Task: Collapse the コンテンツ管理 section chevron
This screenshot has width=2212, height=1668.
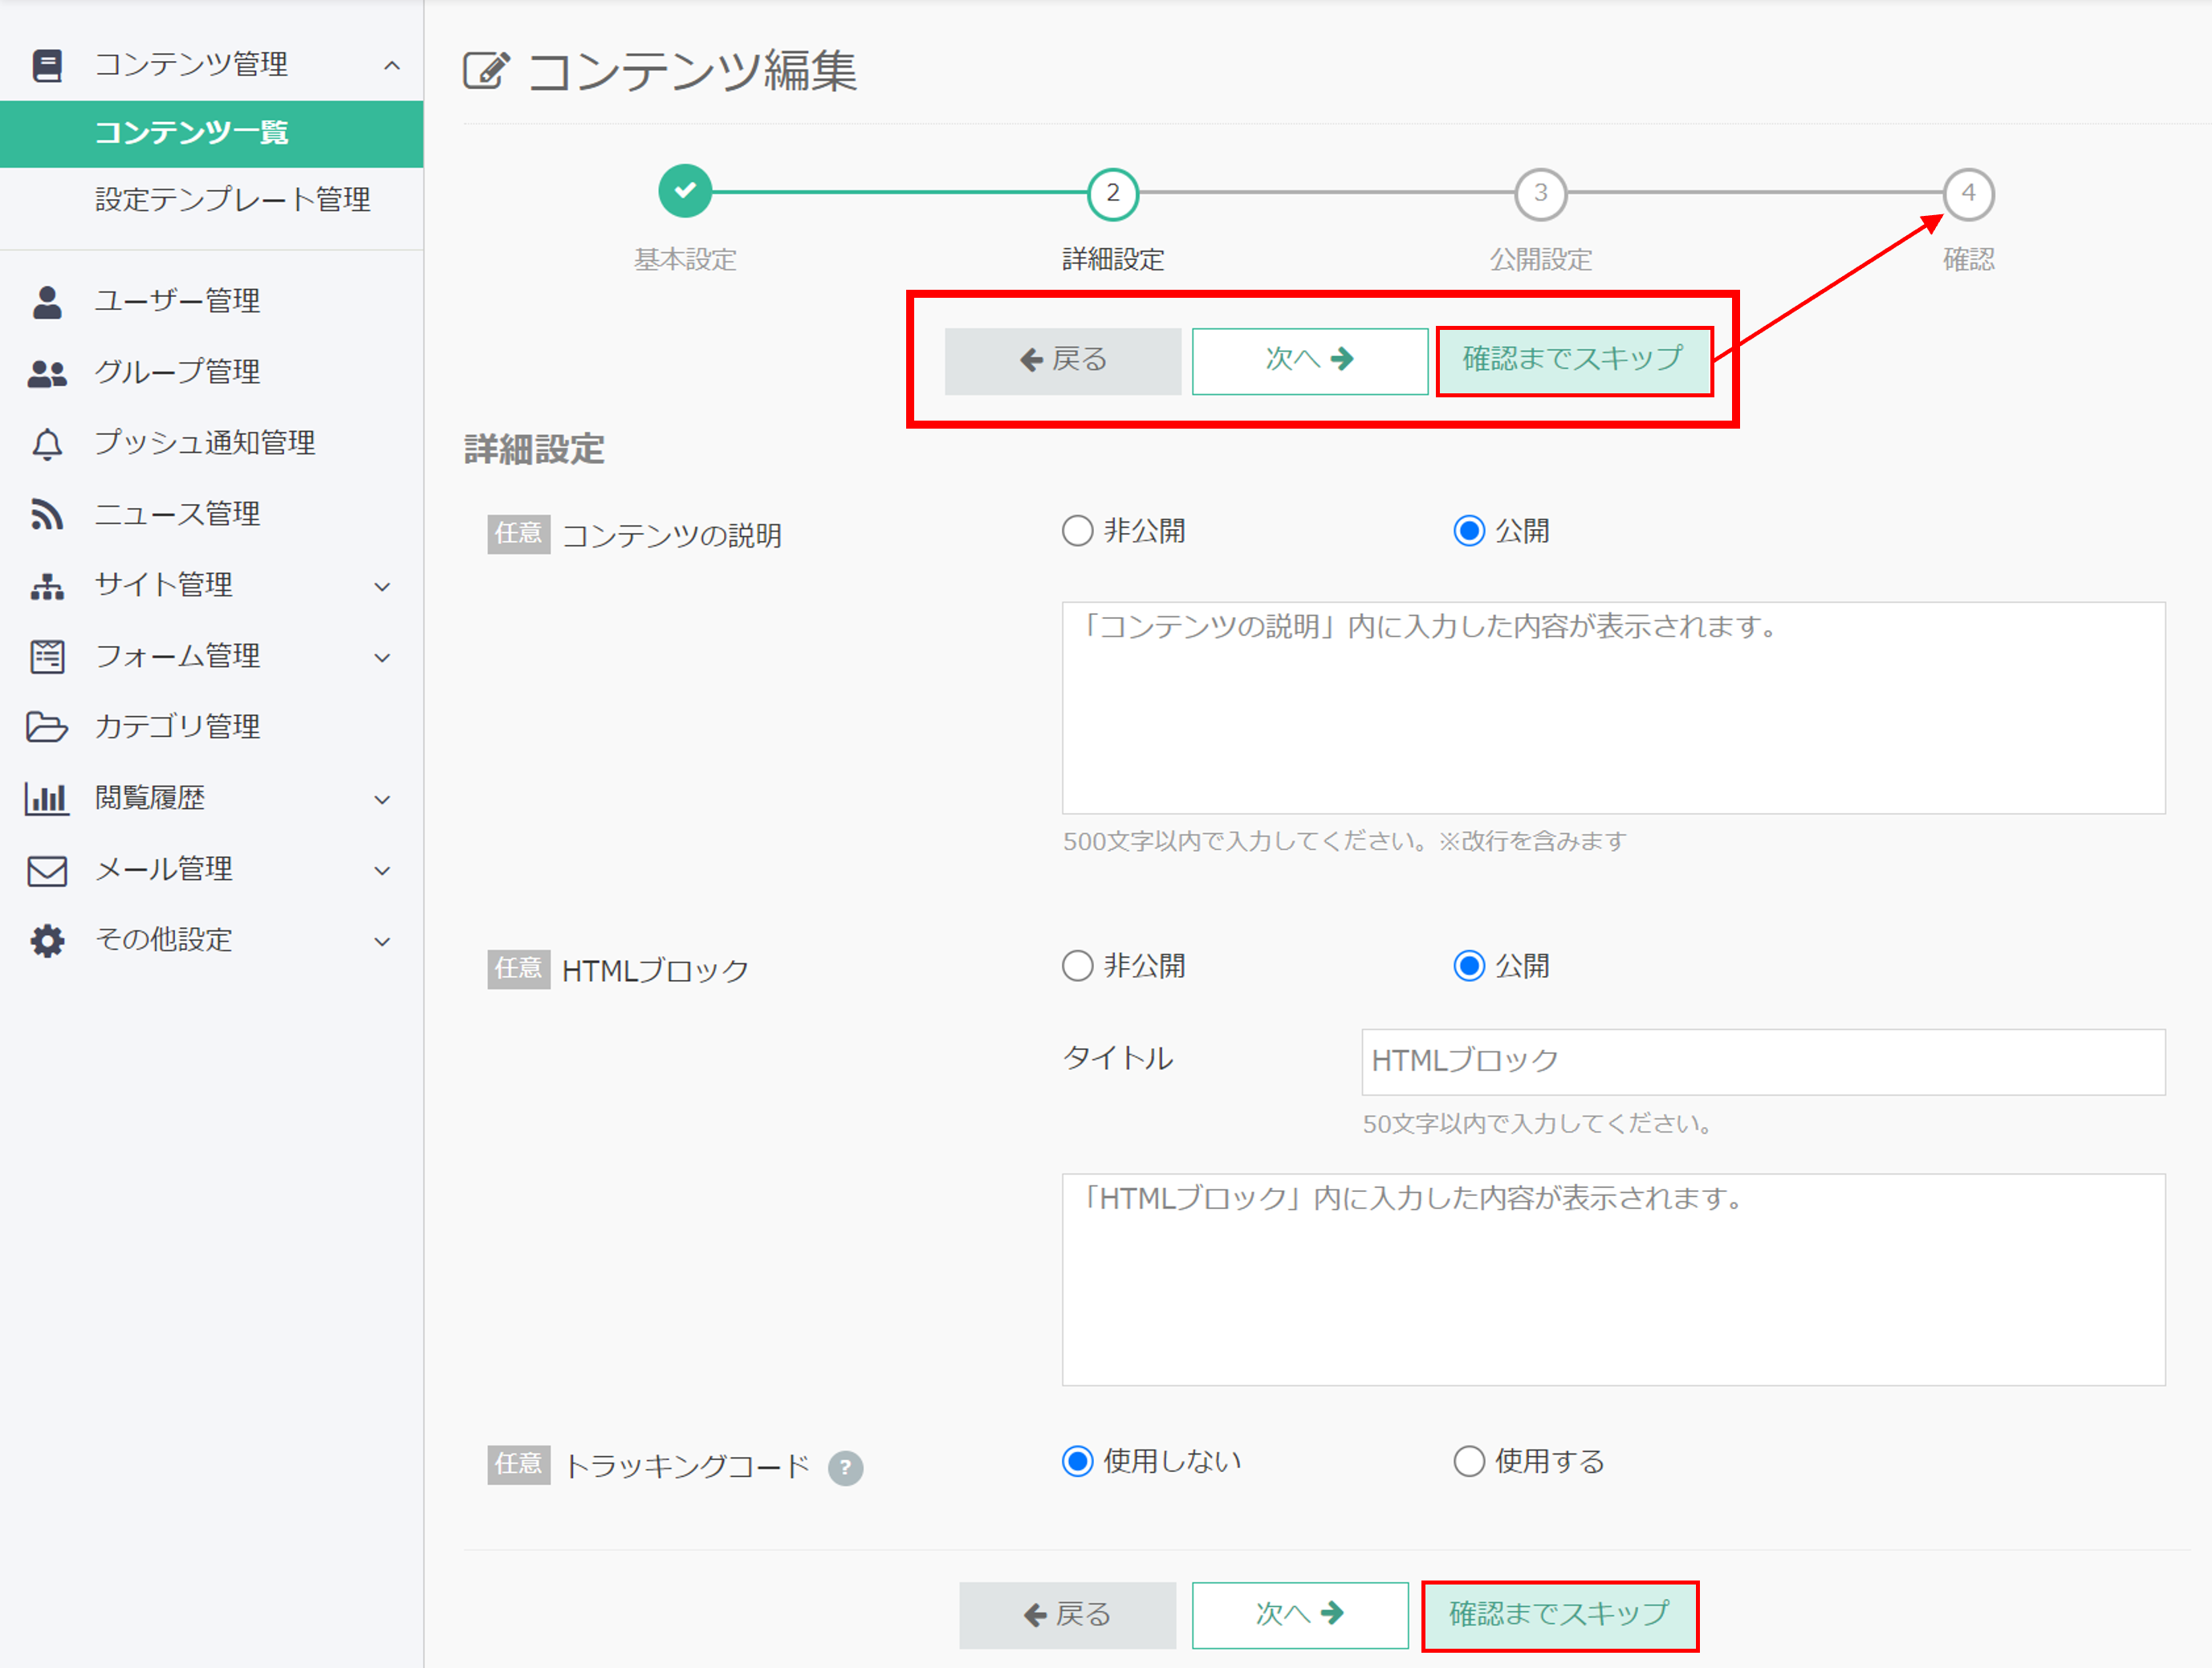Action: pos(392,66)
